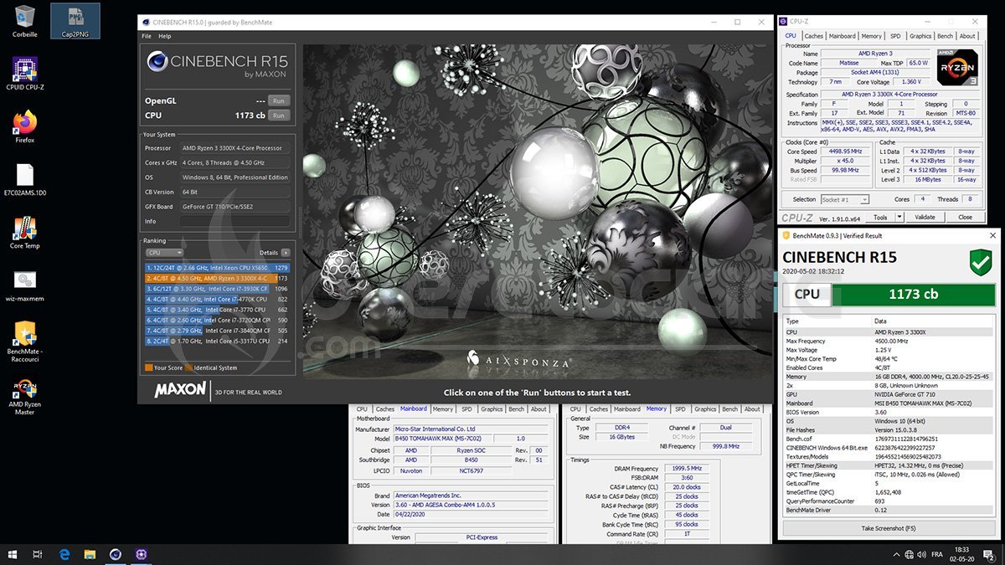Click the Cinebench R15 logo sphere

(x=156, y=61)
